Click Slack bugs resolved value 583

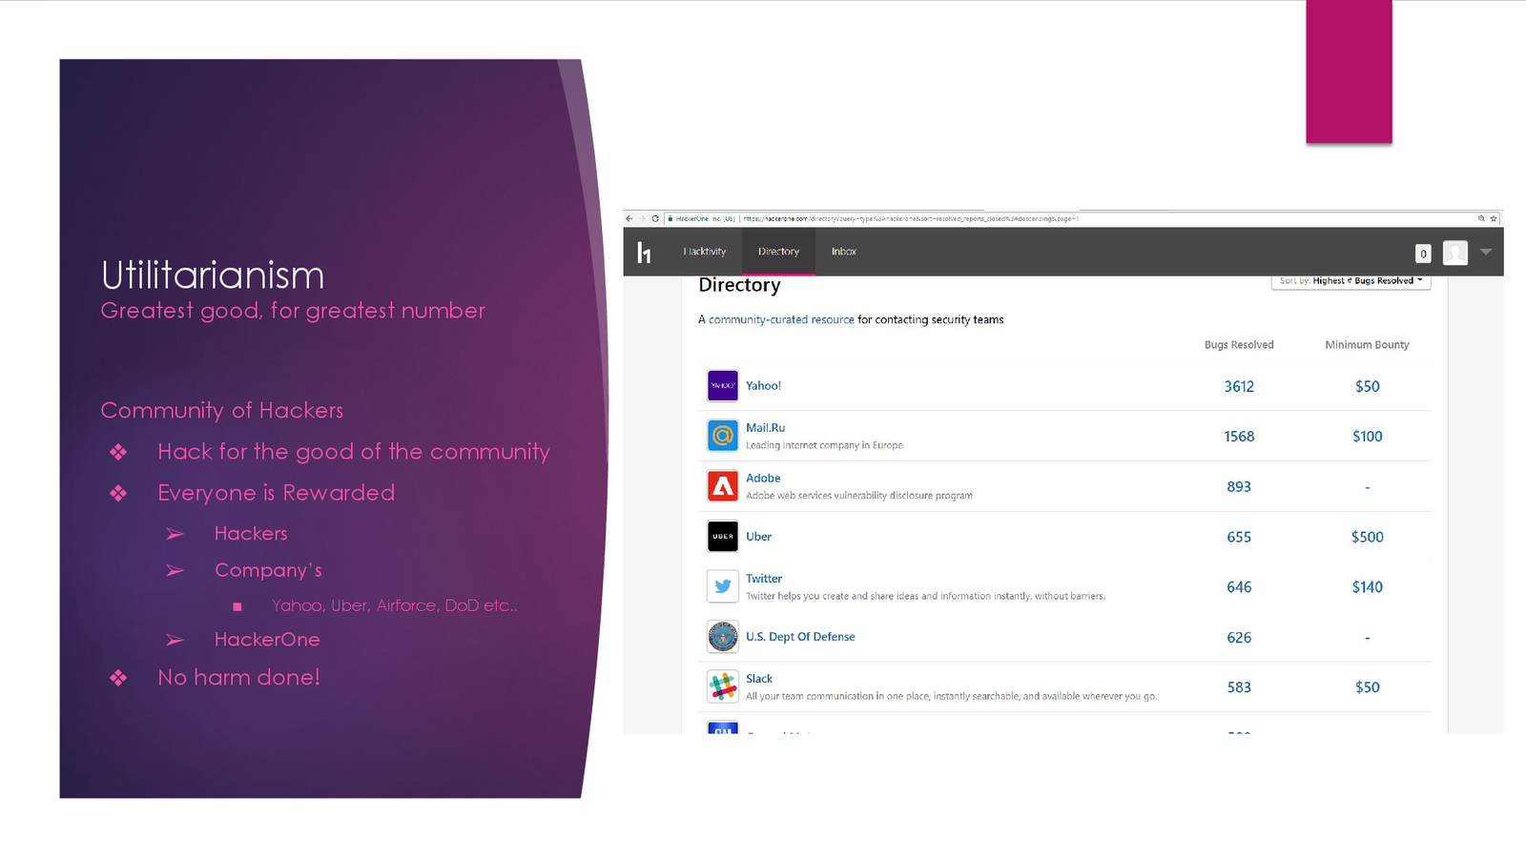(x=1239, y=687)
